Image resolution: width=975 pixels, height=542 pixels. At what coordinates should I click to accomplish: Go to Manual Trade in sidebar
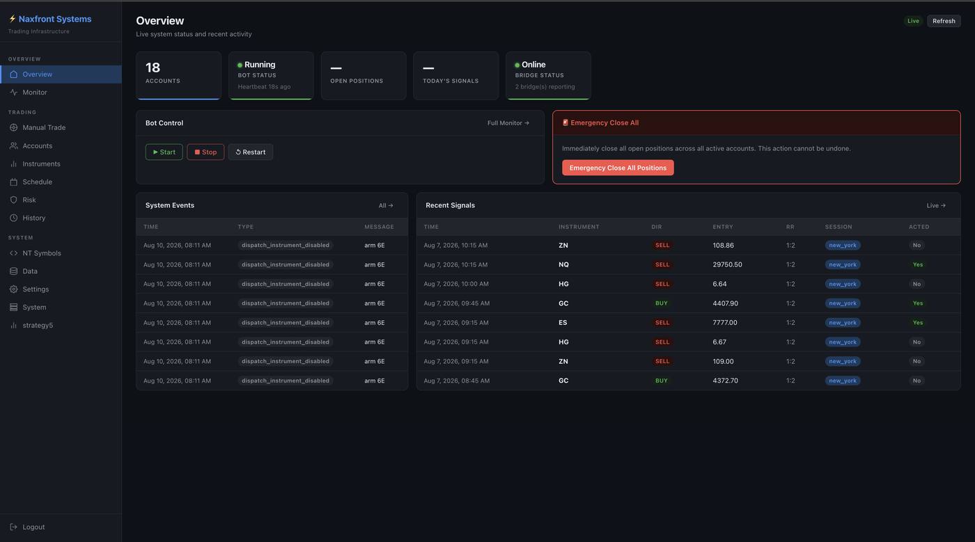tap(61, 128)
